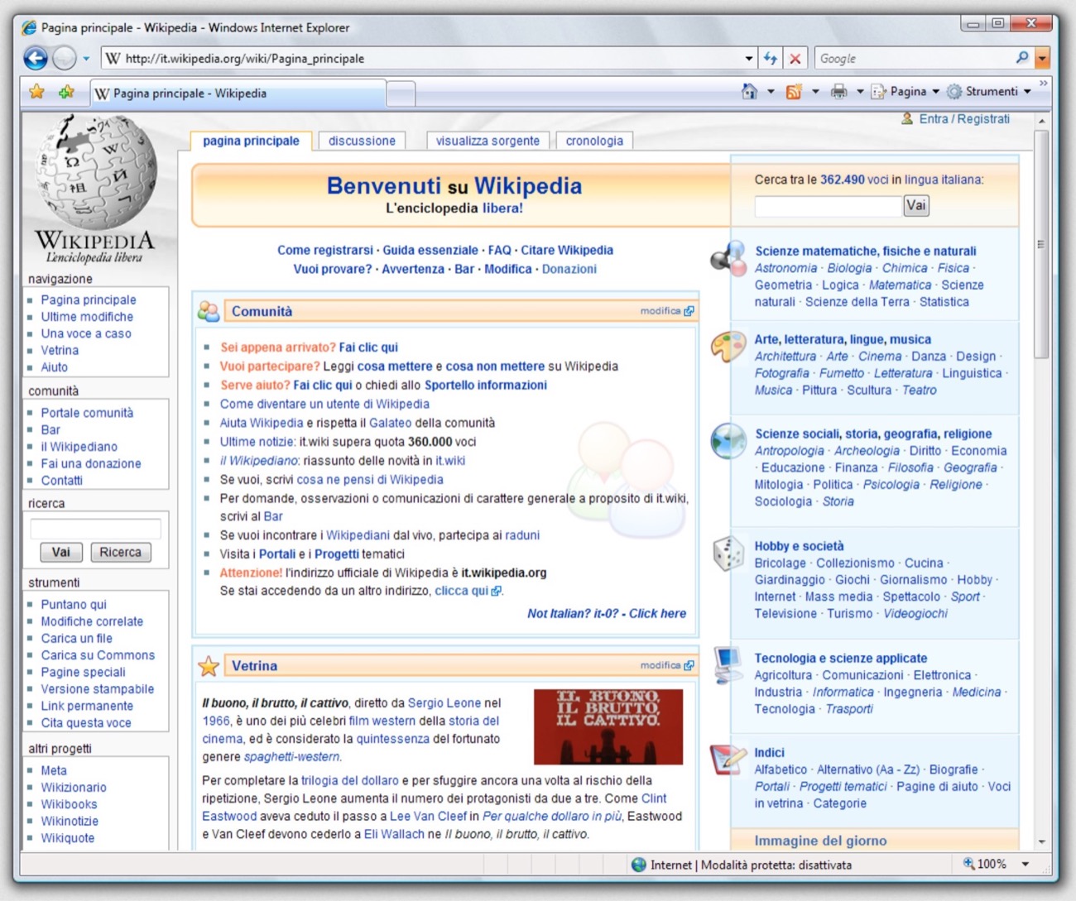1076x901 pixels.
Task: Click the user icon next to Entra / Registrati
Action: click(907, 118)
